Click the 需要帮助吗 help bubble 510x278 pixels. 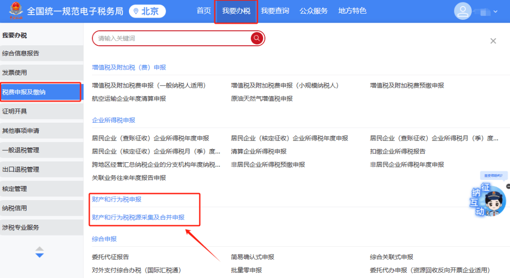point(494,175)
